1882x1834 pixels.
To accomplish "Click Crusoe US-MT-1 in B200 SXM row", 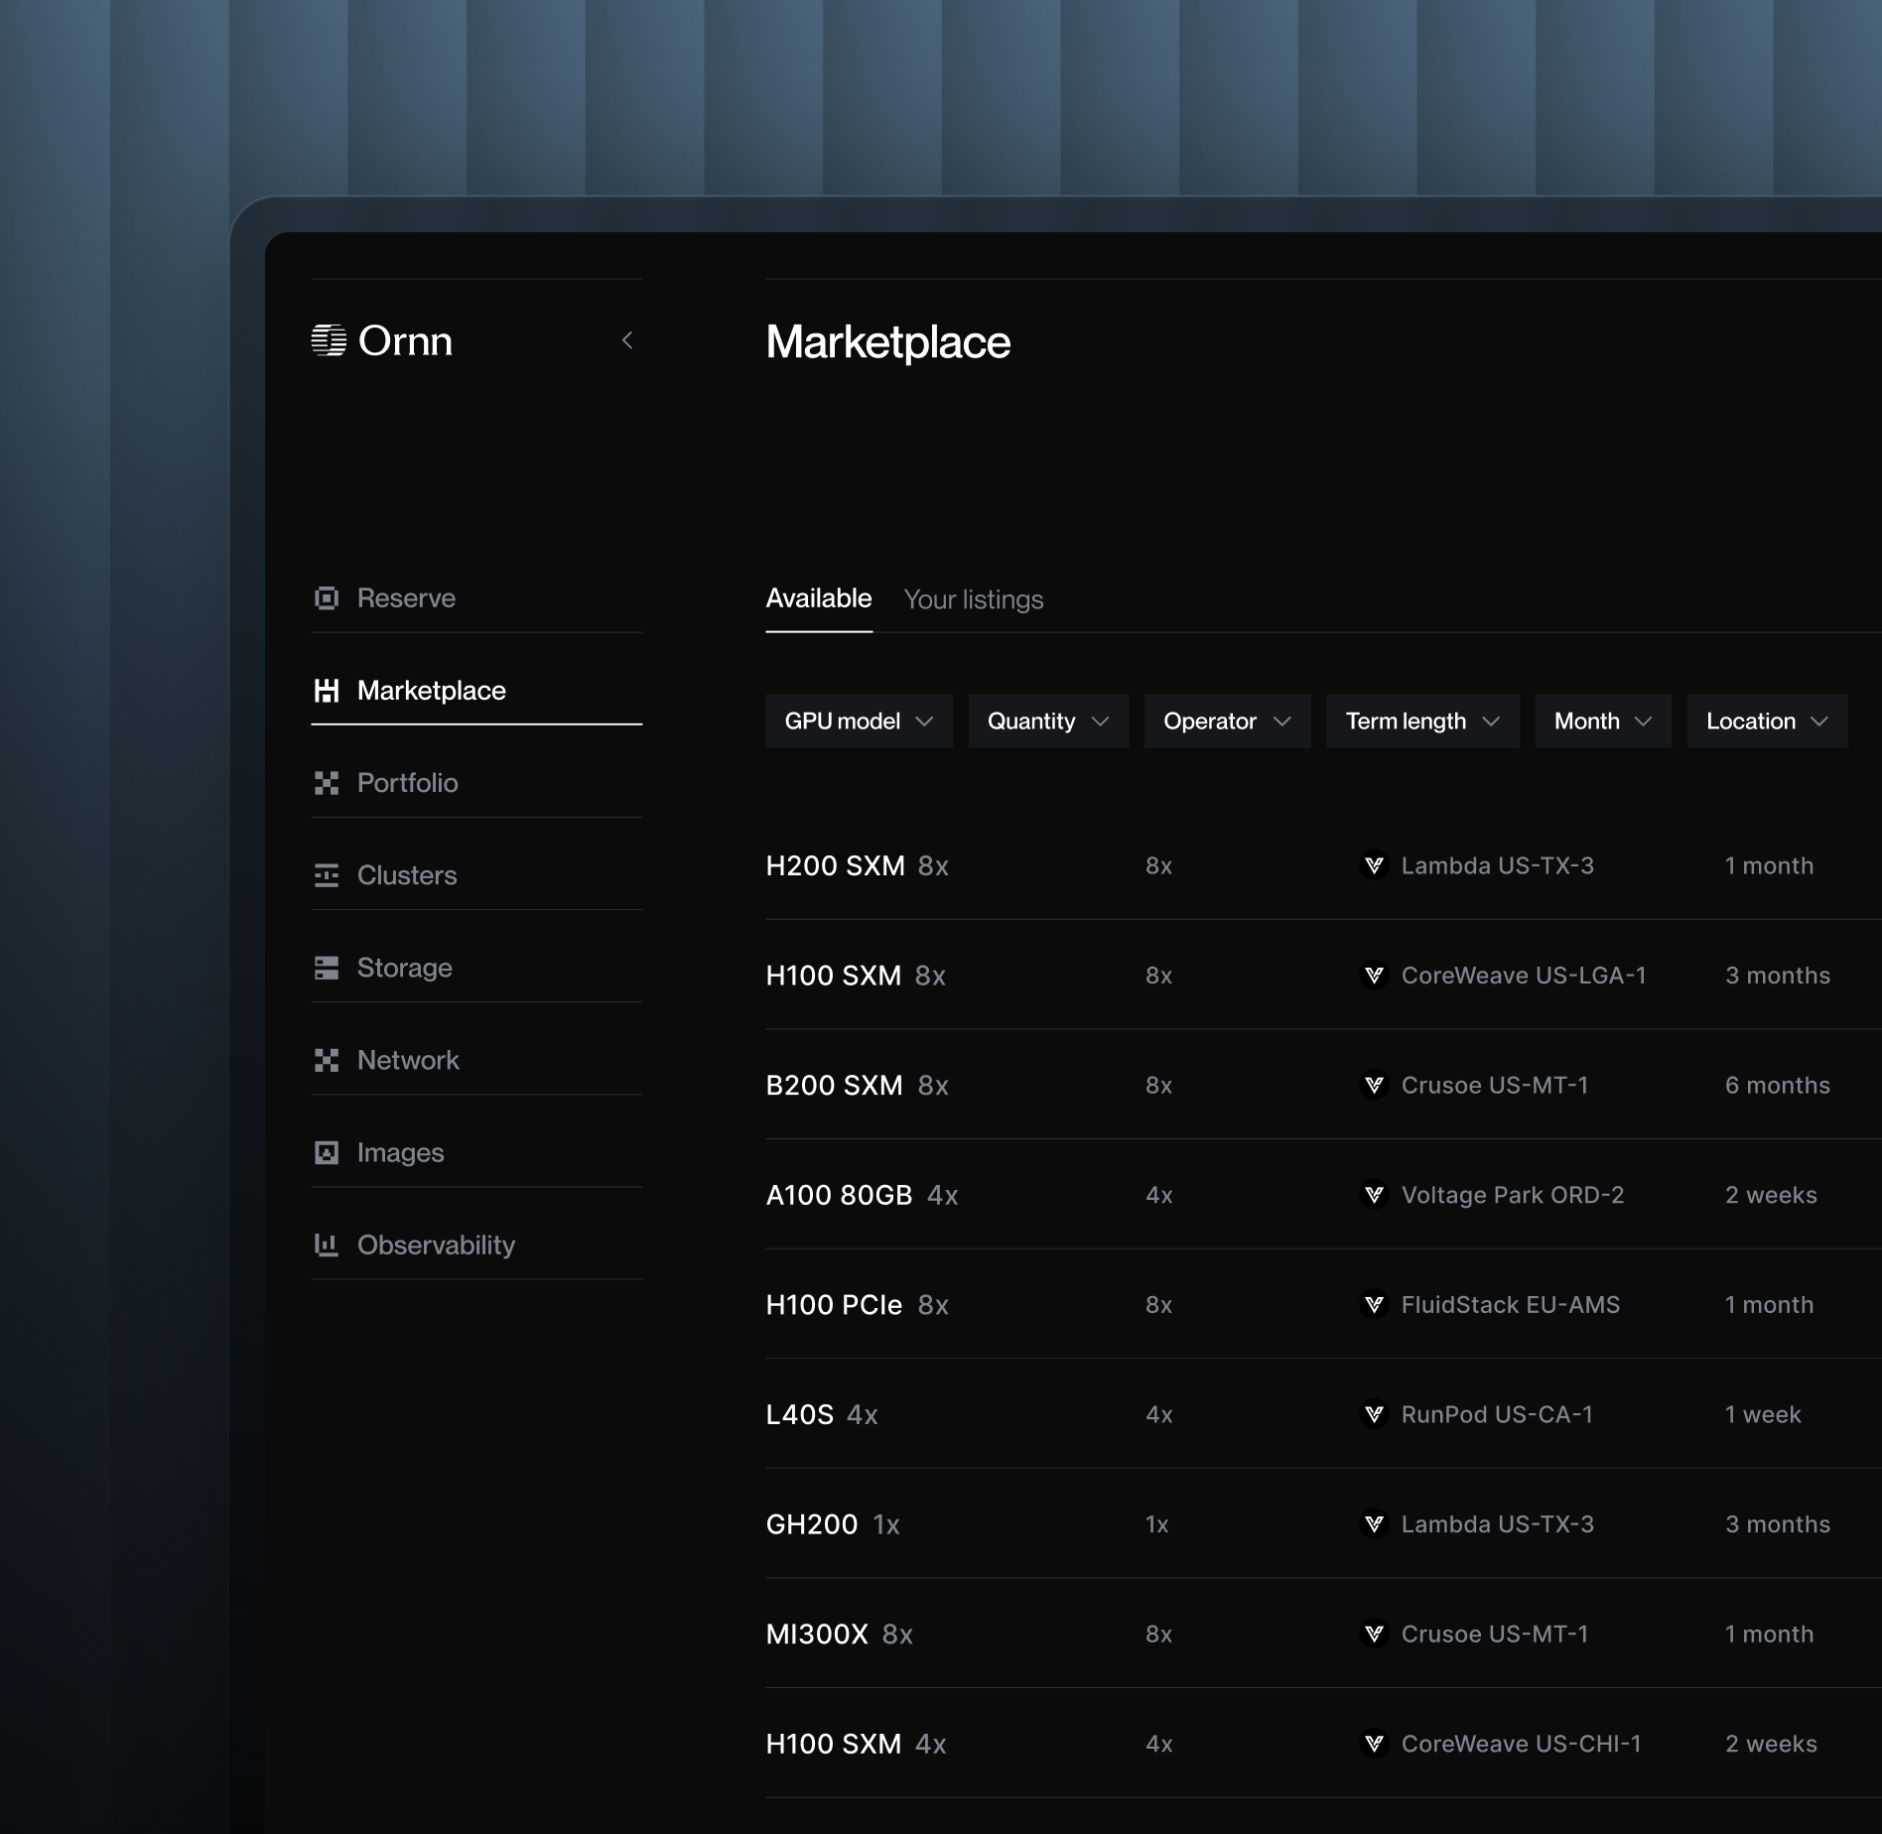I will pyautogui.click(x=1495, y=1085).
